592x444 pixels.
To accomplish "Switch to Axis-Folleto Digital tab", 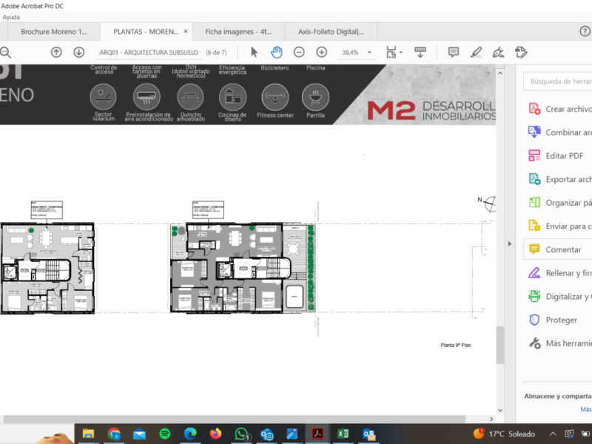I will (330, 32).
